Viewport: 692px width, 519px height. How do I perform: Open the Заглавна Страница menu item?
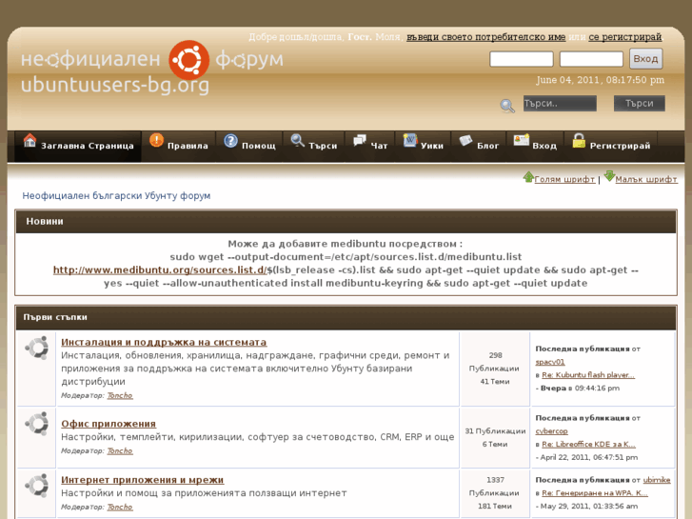point(78,146)
